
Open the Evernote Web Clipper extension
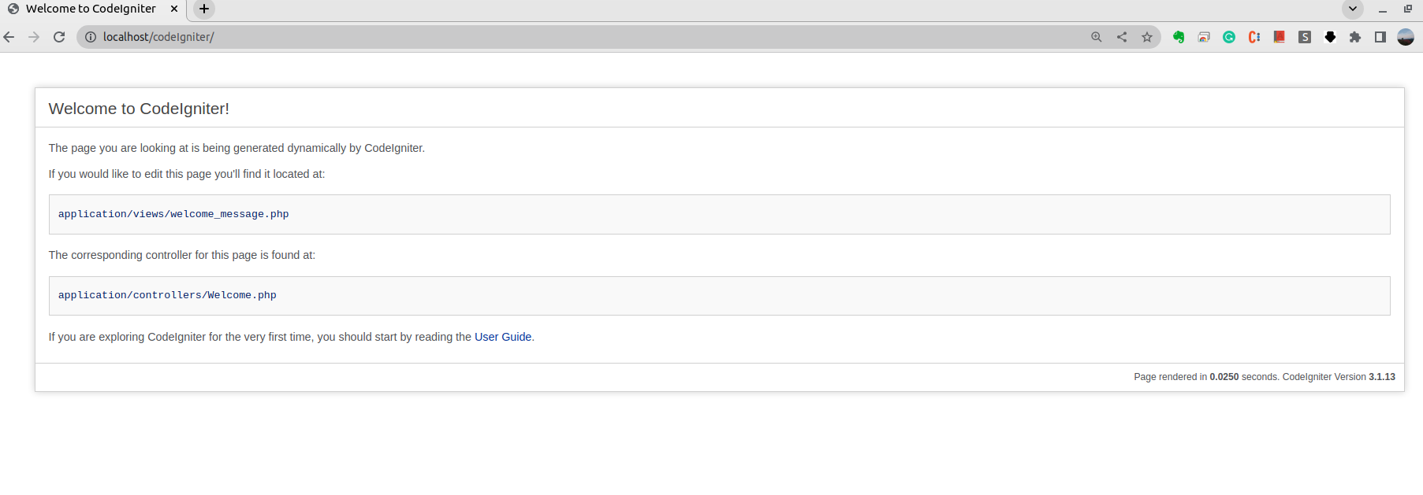tap(1179, 37)
